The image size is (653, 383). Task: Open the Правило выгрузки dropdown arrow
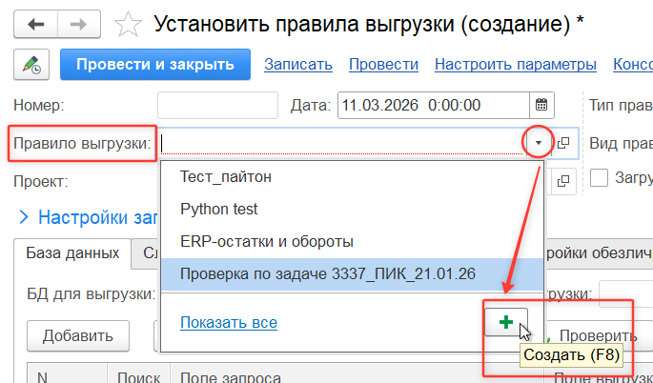point(539,143)
